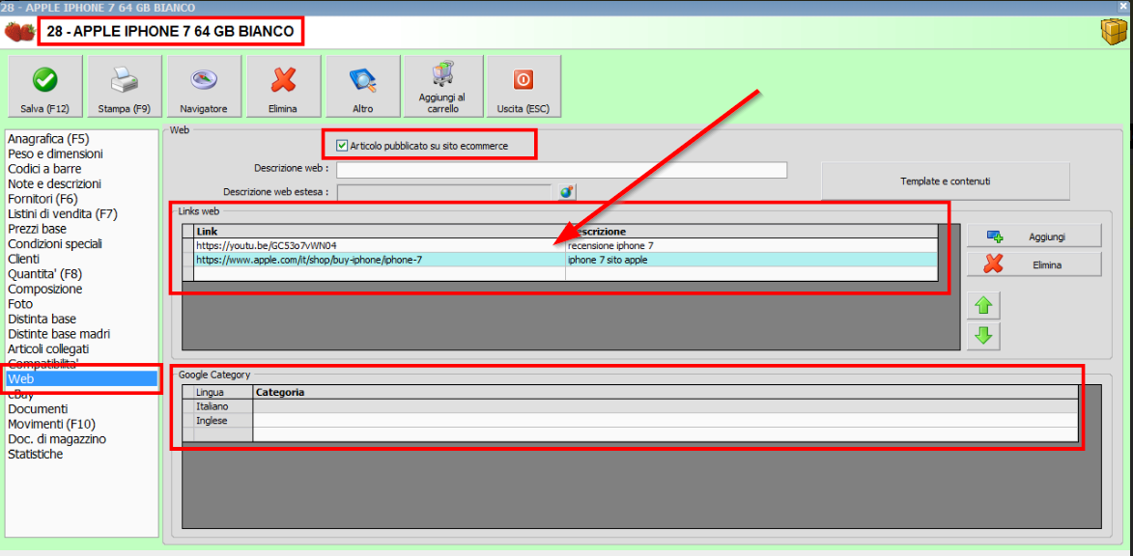
Task: Click Aggiungi al carrello button
Action: [443, 86]
